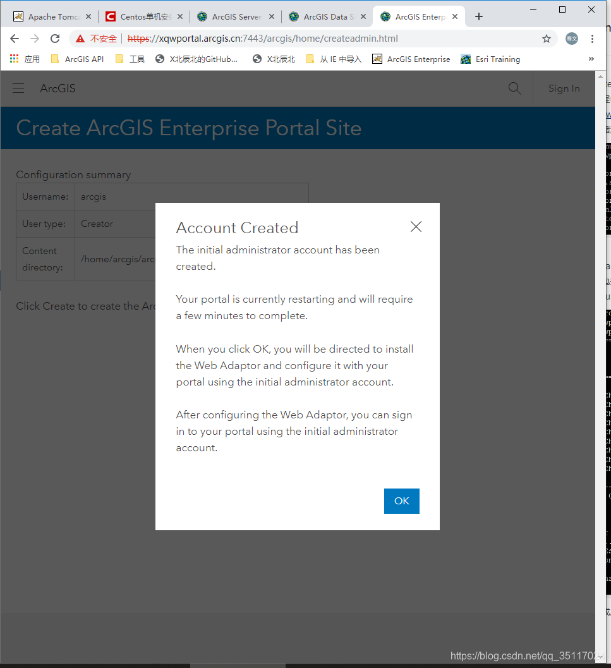
Task: Open the Chrome profile avatar
Action: click(x=571, y=39)
